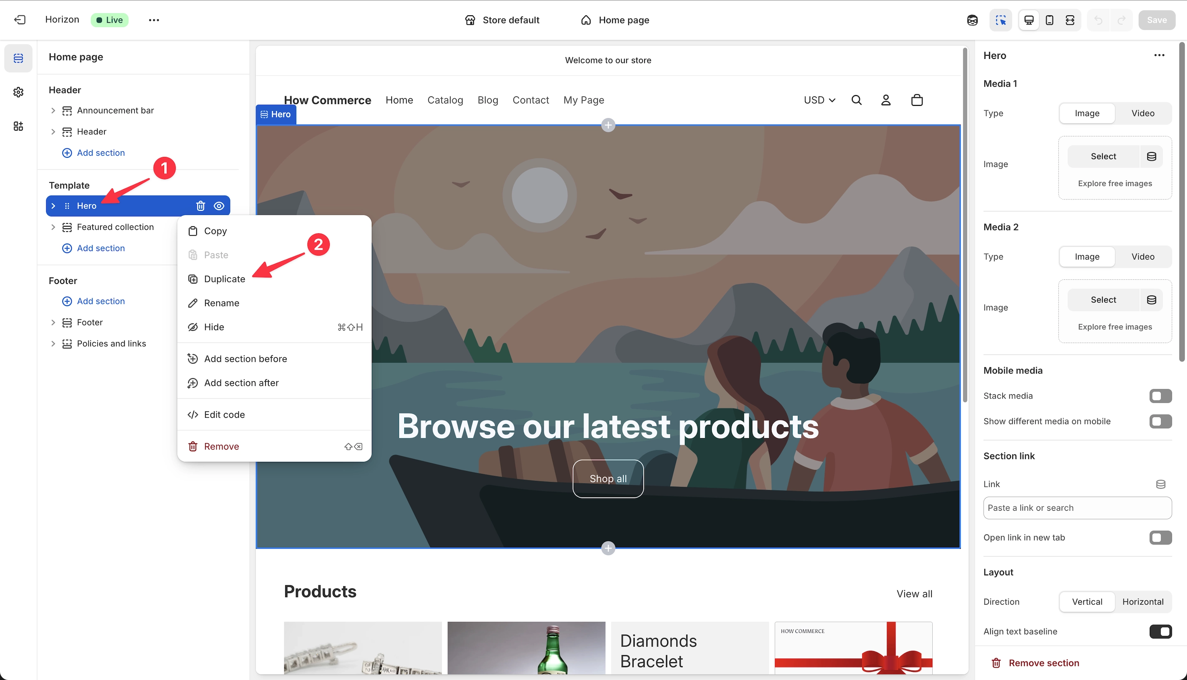
Task: Open Hero panel three-dot options menu
Action: (x=1159, y=55)
